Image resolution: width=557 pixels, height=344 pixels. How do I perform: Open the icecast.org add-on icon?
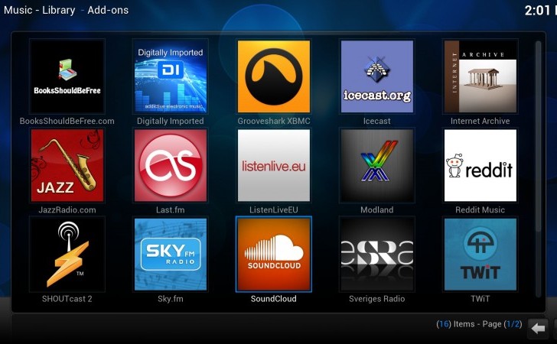377,76
